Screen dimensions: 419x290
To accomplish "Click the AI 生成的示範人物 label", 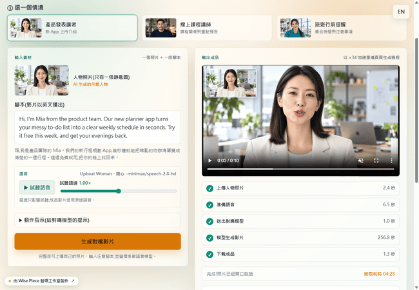I will pyautogui.click(x=90, y=84).
